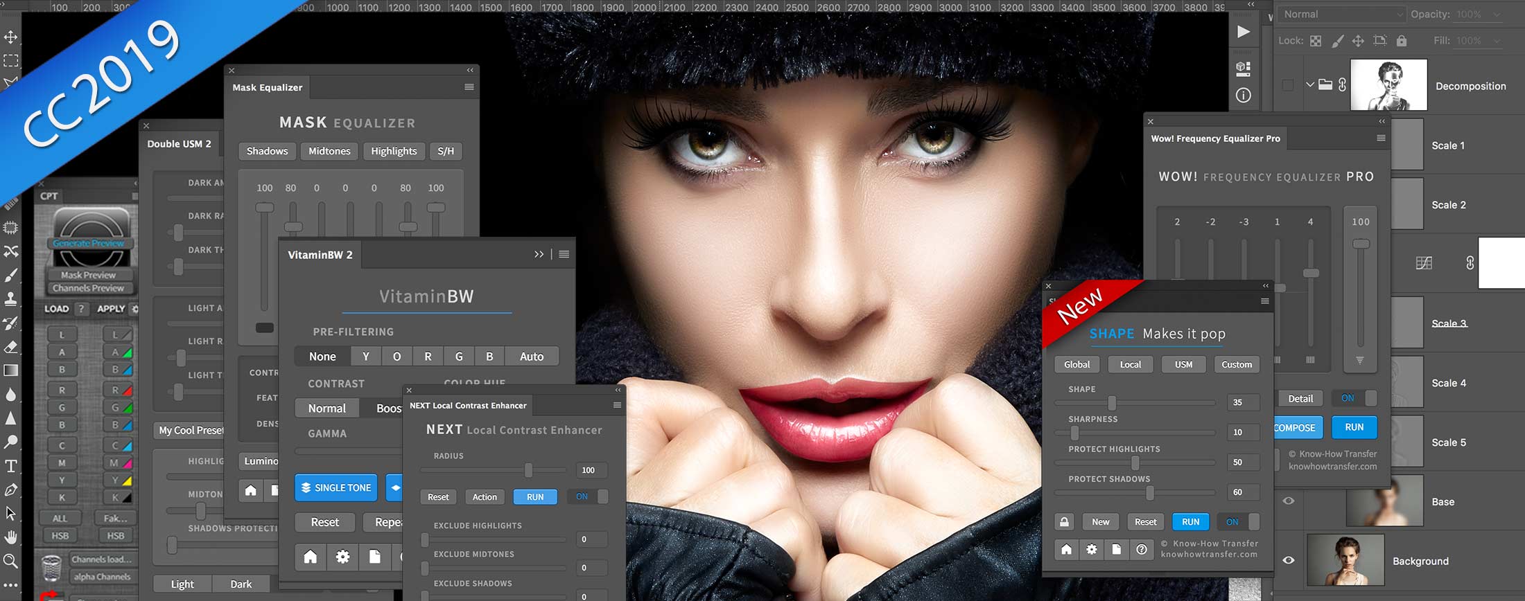The image size is (1525, 601).
Task: Click the lock all padlock icon
Action: 1402,41
